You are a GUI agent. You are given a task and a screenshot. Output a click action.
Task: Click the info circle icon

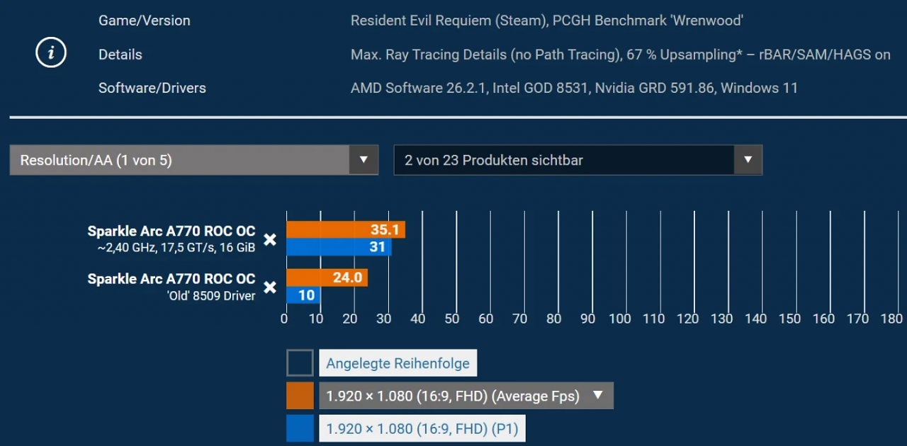coord(51,53)
